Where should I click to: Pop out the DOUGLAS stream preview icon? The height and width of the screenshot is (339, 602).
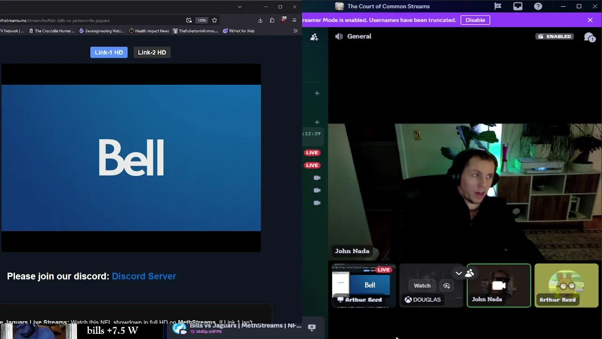click(447, 285)
